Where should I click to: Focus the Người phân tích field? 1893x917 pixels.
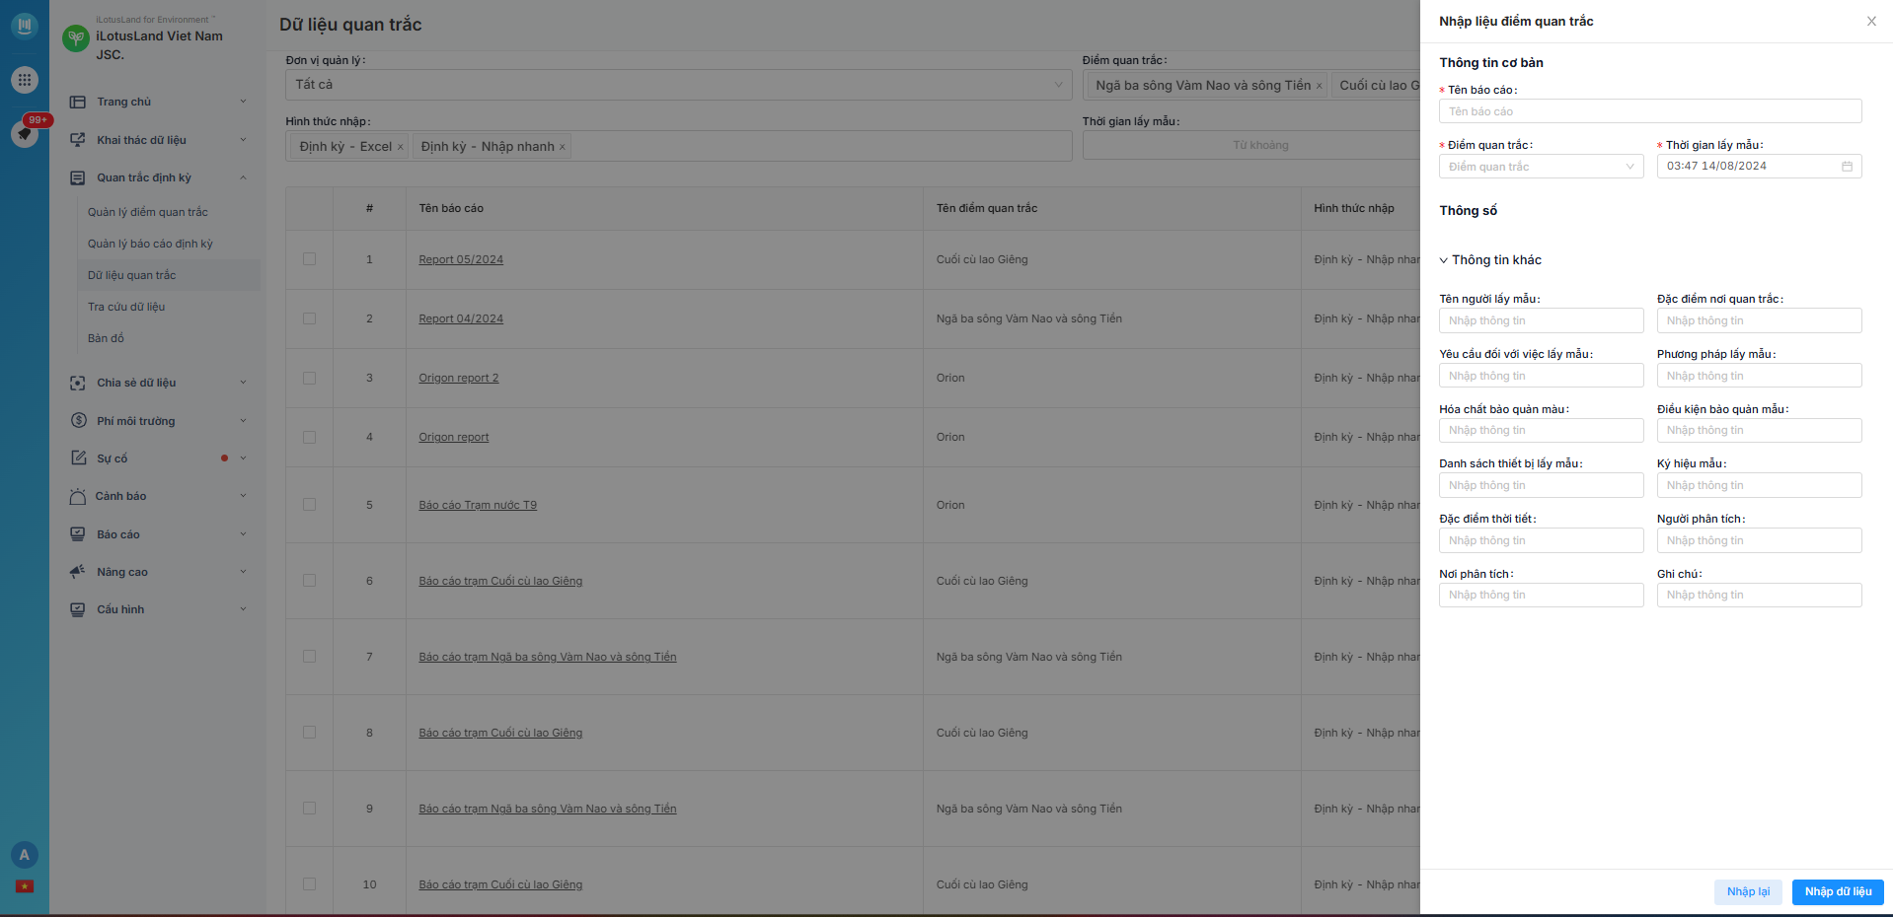[1759, 540]
